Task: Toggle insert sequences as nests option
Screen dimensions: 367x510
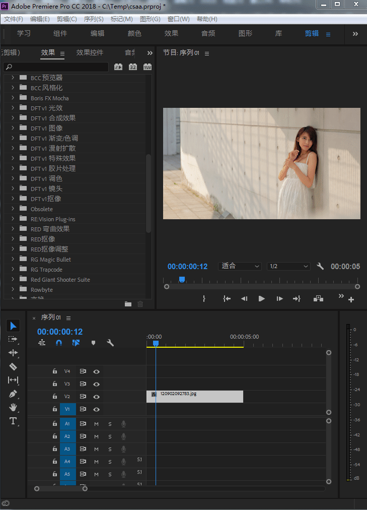Action: click(42, 343)
